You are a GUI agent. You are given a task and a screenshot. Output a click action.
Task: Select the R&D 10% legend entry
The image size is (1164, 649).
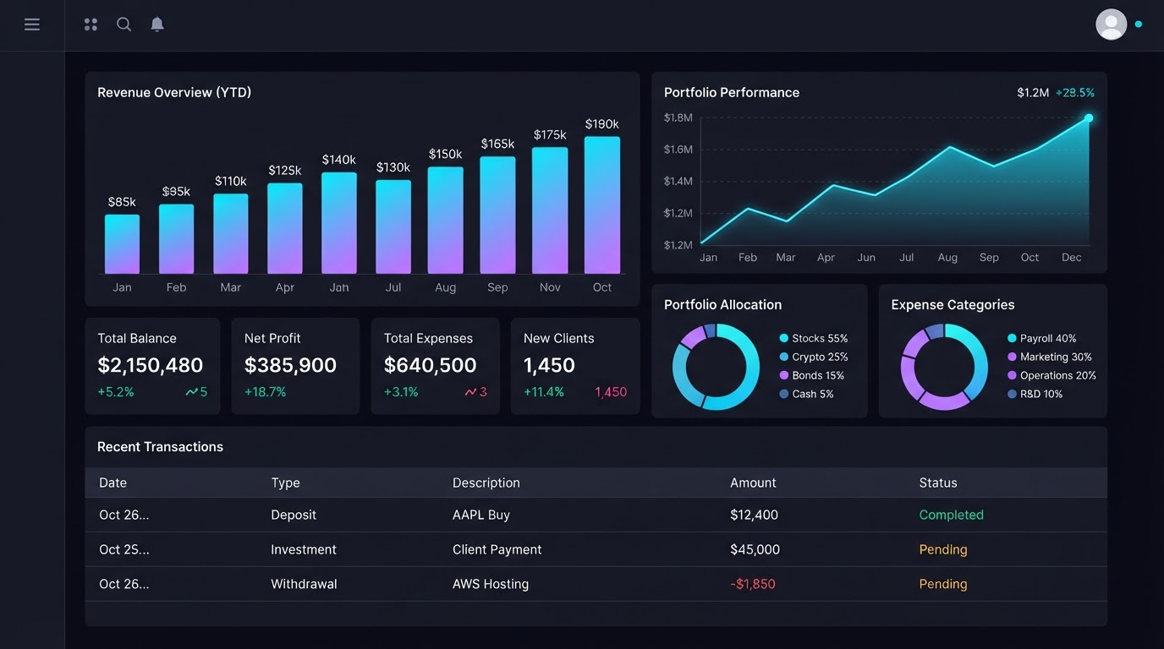1035,394
